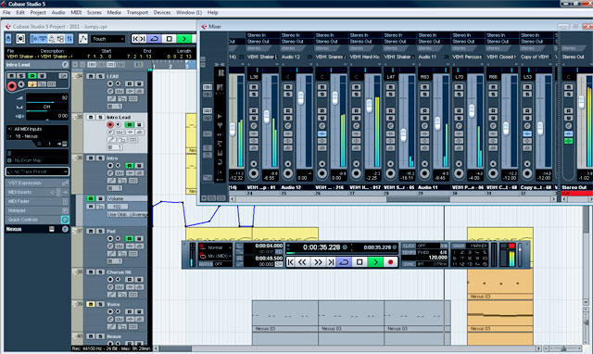Open the File menu
593x354 pixels.
pos(6,12)
